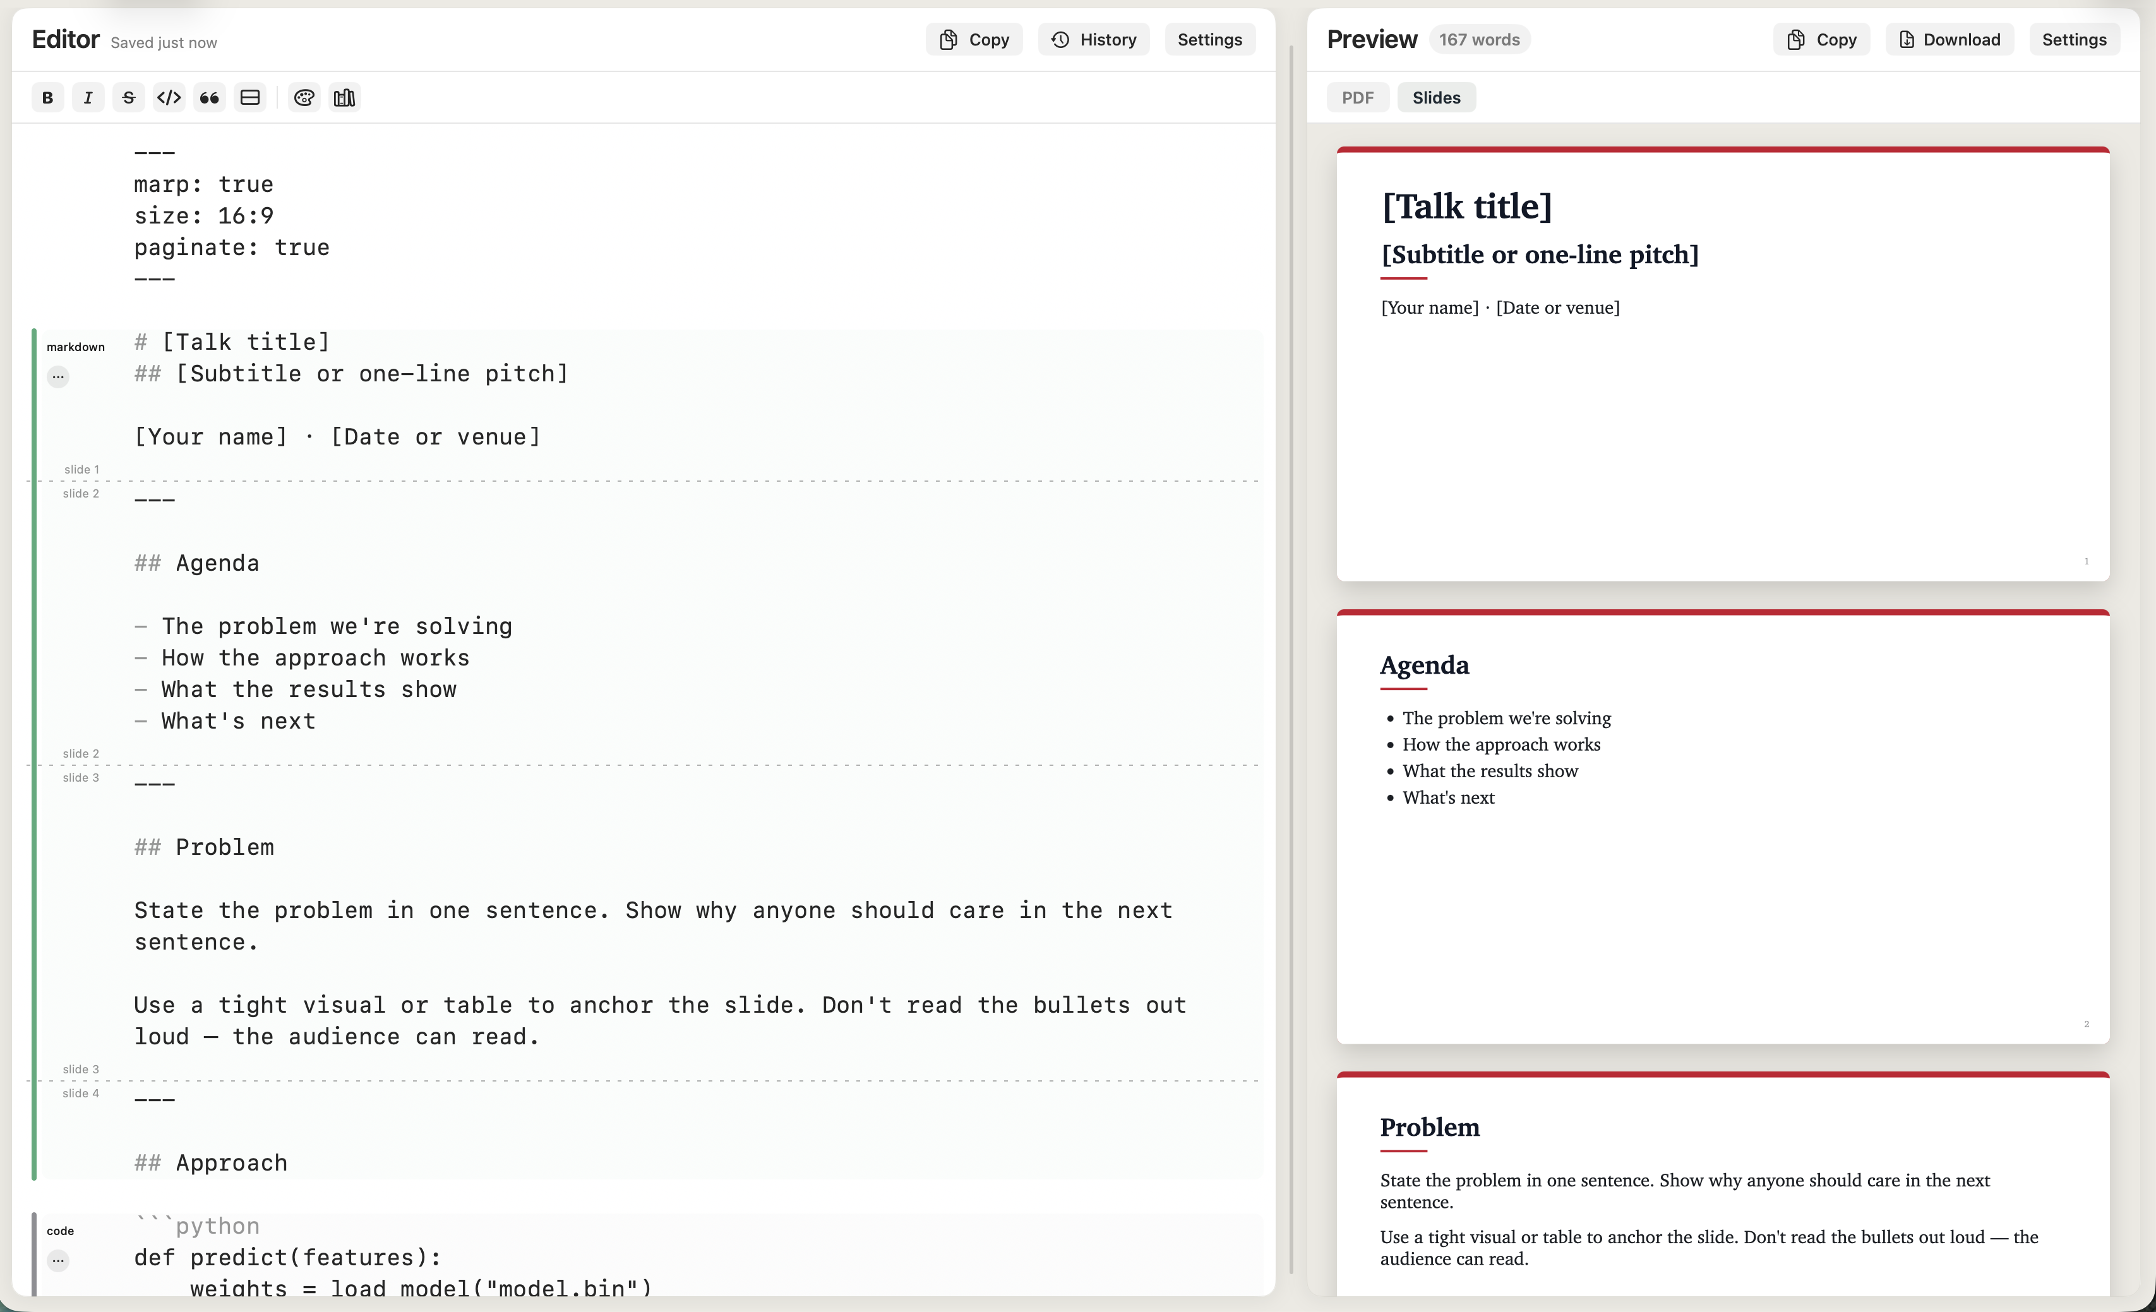
Task: Toggle bold formatting in the editor toolbar
Action: 47,97
